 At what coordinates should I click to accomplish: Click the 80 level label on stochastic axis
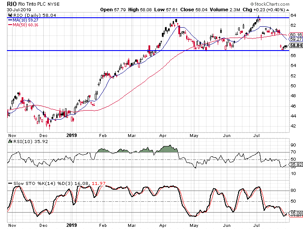293,191
